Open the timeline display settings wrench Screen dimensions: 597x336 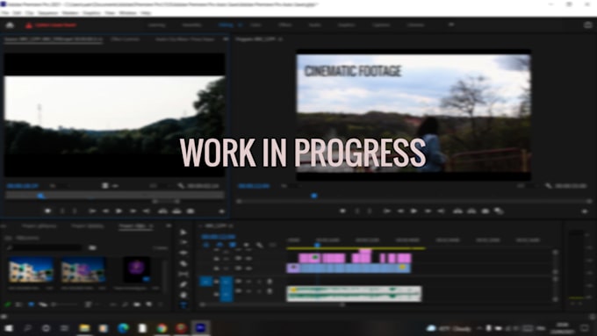coord(259,245)
